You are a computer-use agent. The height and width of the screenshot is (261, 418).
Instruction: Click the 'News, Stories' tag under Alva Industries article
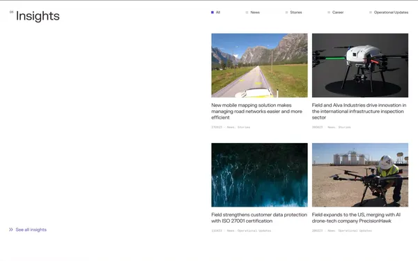coord(339,127)
